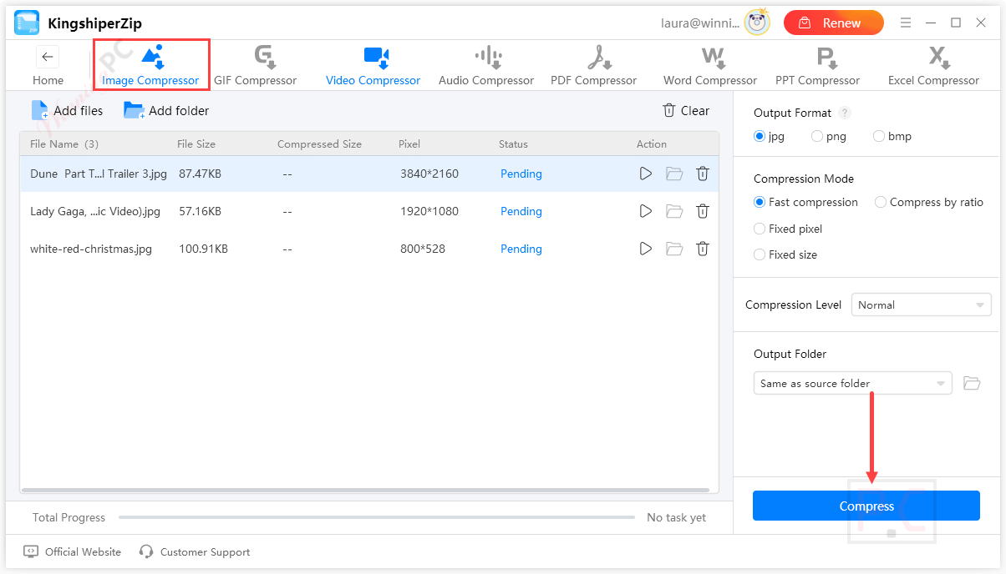Viewport: 1006px width, 574px height.
Task: Select the Dune Part T...l Trailer 3.jpg row
Action: (x=368, y=174)
